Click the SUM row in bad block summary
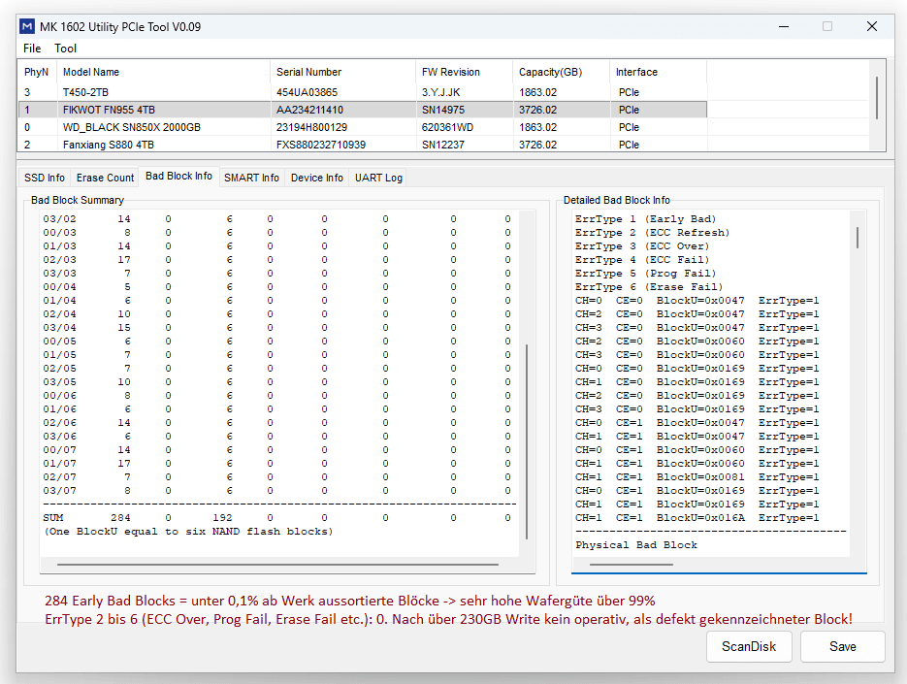 tap(277, 518)
